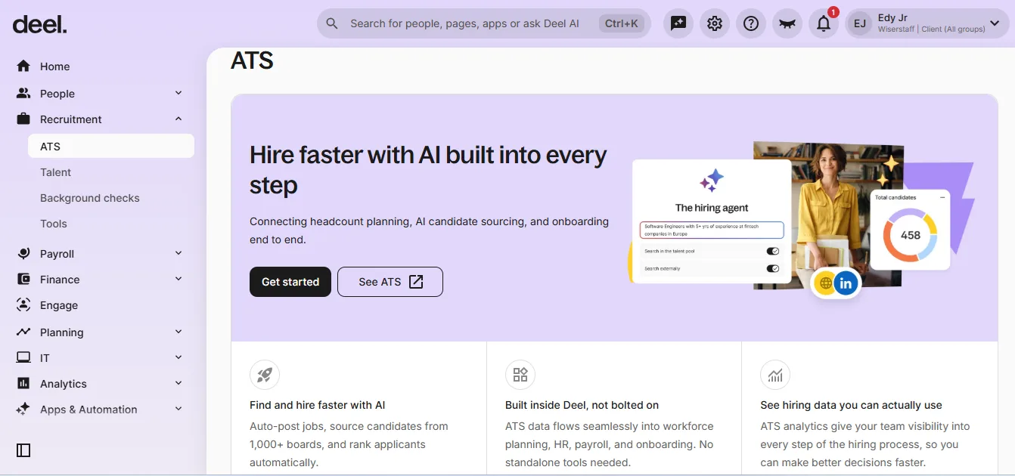The height and width of the screenshot is (476, 1015).
Task: Click the LinkedIn badge in the banner
Action: click(846, 284)
